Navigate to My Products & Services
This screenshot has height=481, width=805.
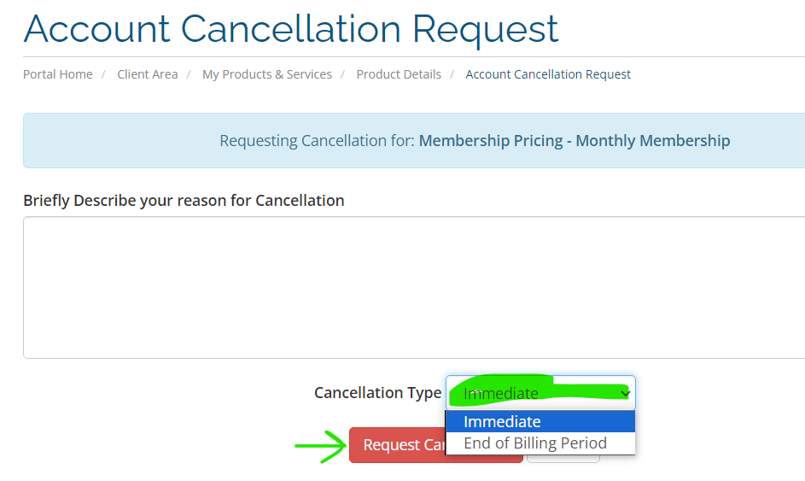[267, 74]
